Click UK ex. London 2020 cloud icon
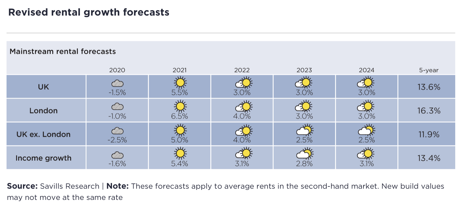The width and height of the screenshot is (463, 208). point(117,130)
